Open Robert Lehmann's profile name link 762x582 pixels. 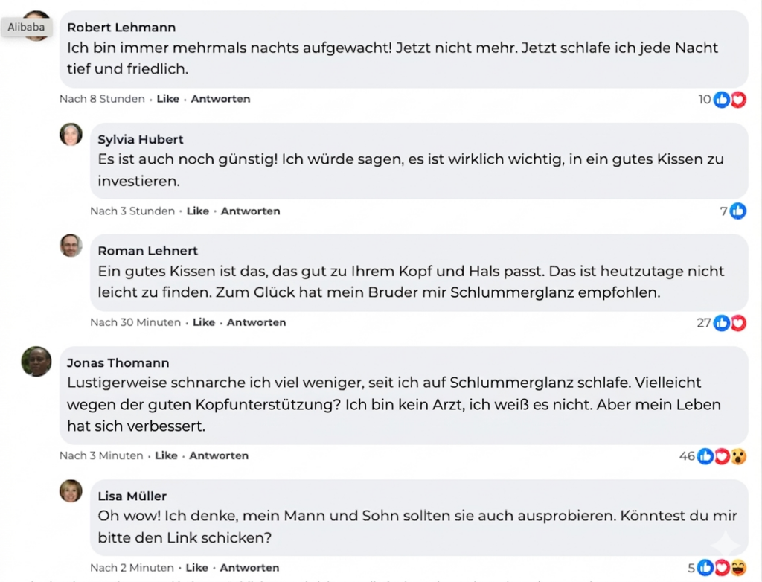(121, 28)
